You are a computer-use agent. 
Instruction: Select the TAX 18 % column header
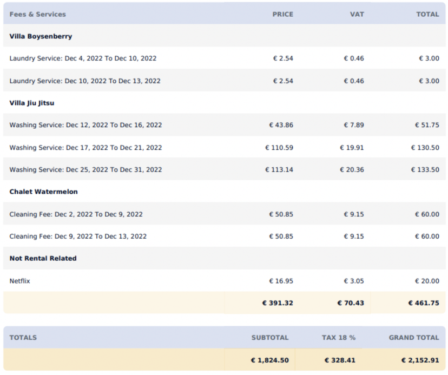click(x=339, y=337)
